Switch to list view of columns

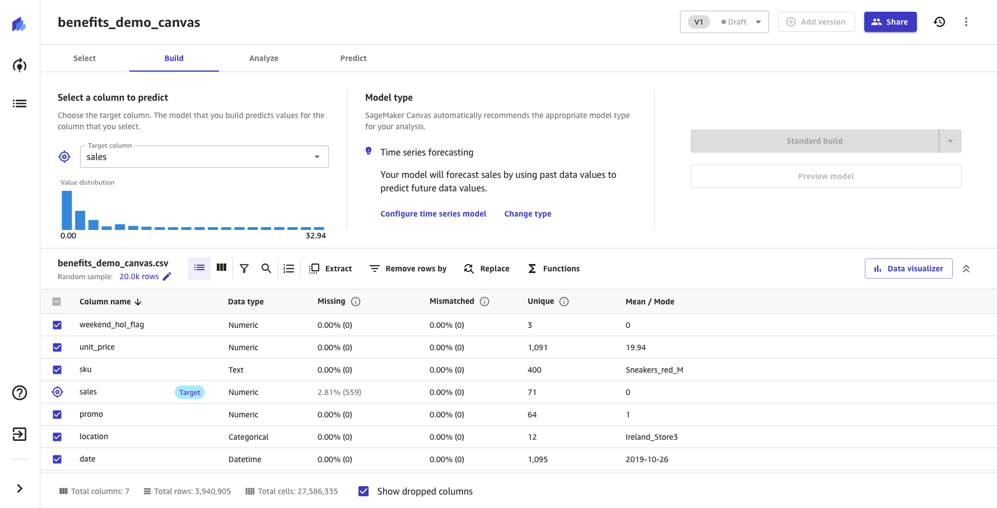tap(199, 268)
